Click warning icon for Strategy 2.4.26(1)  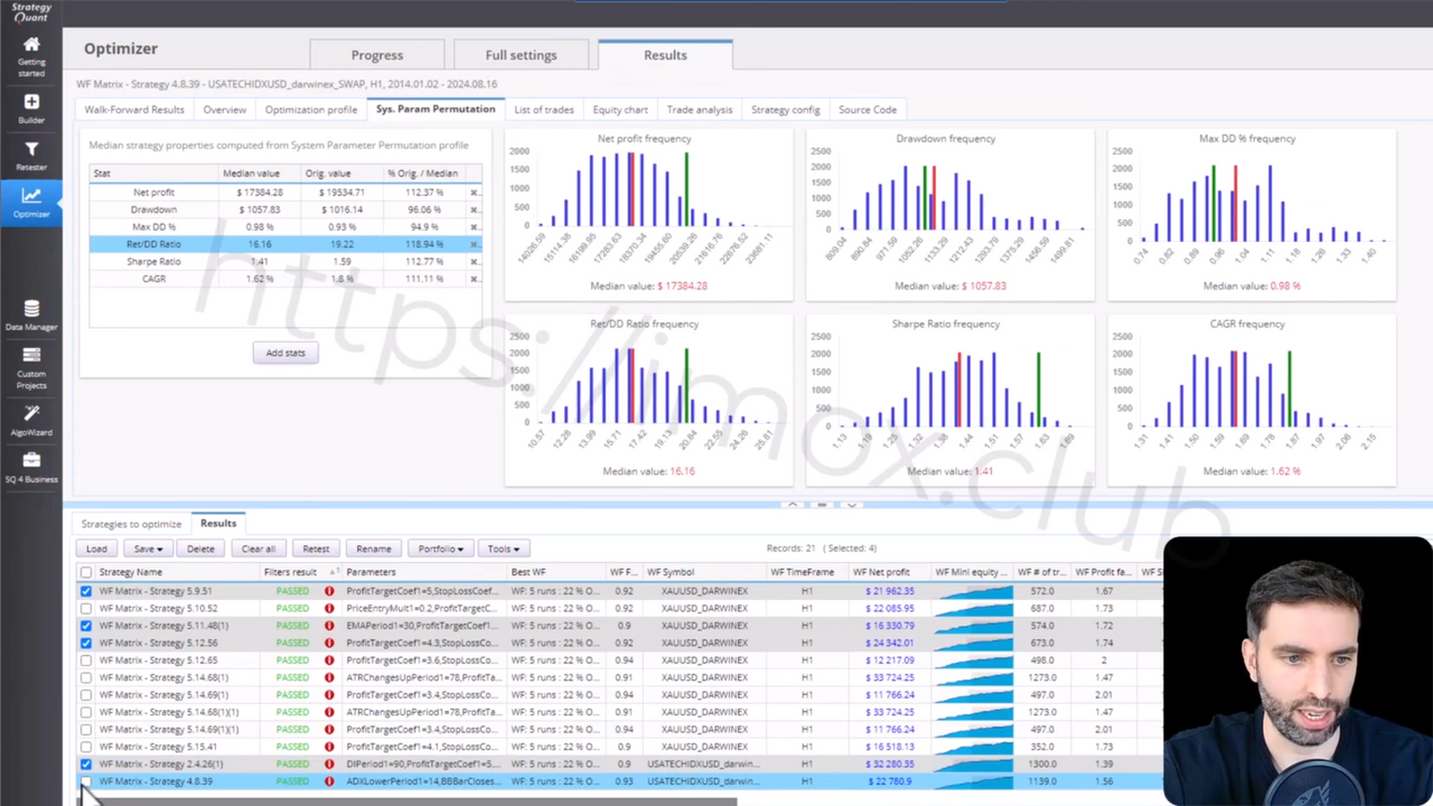[x=329, y=764]
